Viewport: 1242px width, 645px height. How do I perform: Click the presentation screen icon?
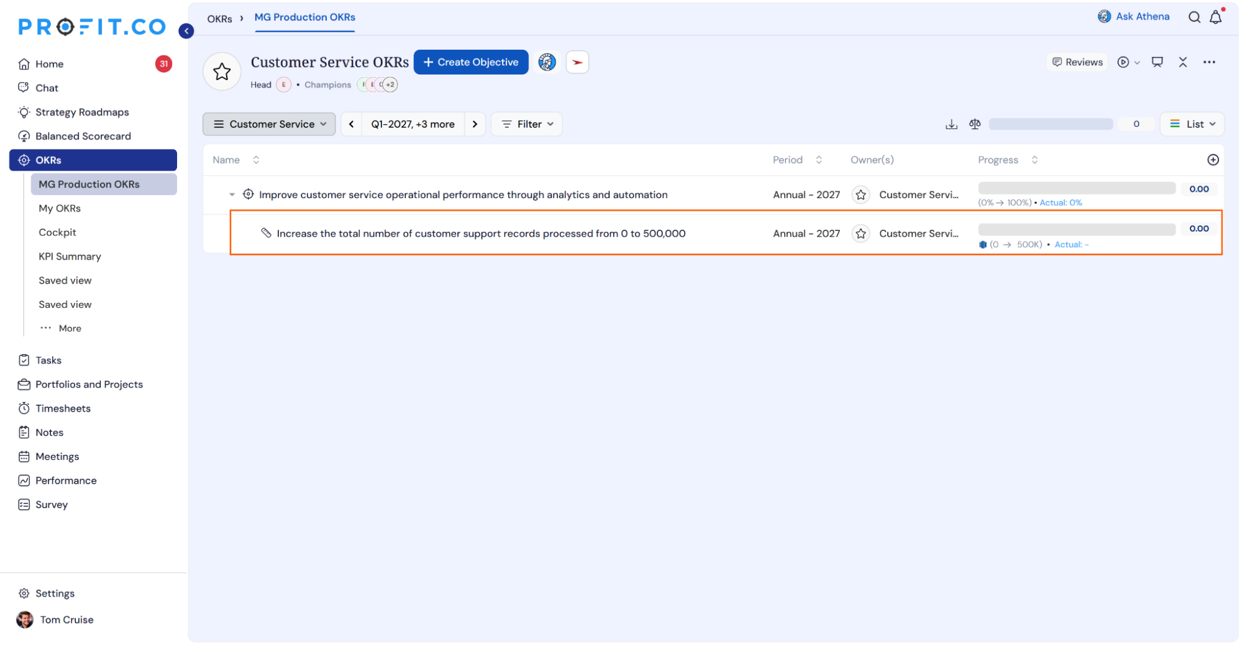point(1157,62)
